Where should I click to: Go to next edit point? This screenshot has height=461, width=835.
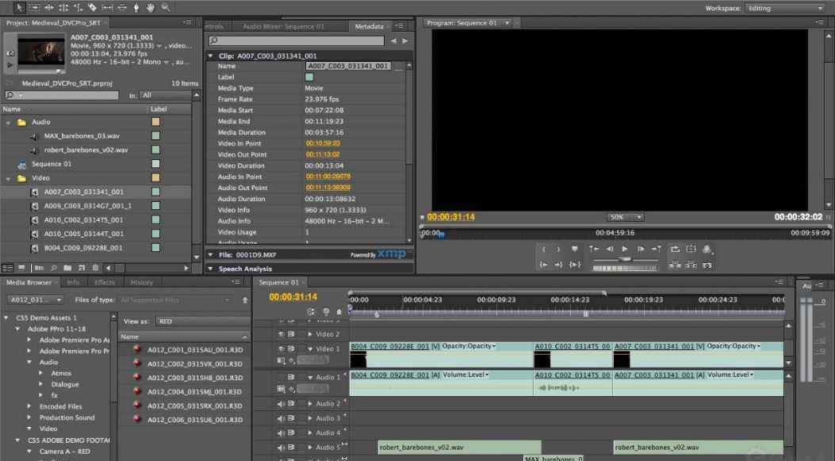tap(657, 249)
